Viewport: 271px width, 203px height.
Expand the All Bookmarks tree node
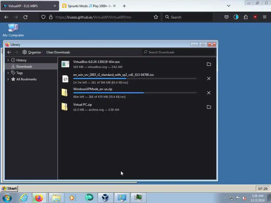click(x=8, y=79)
